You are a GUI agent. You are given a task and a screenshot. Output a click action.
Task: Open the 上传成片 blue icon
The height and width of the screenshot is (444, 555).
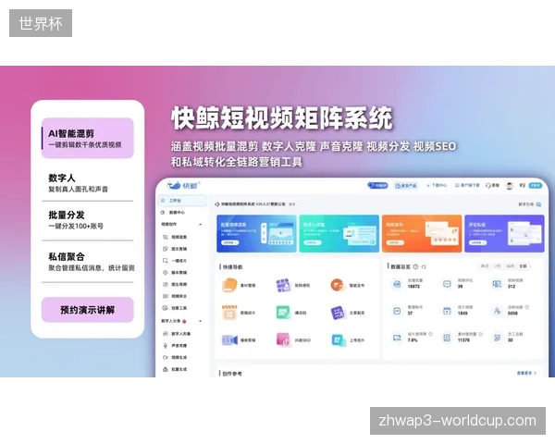click(x=338, y=340)
